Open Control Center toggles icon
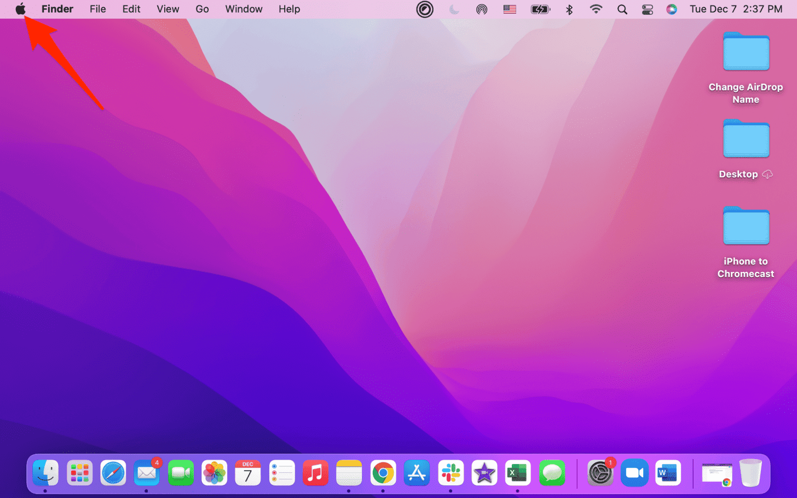 coord(647,9)
